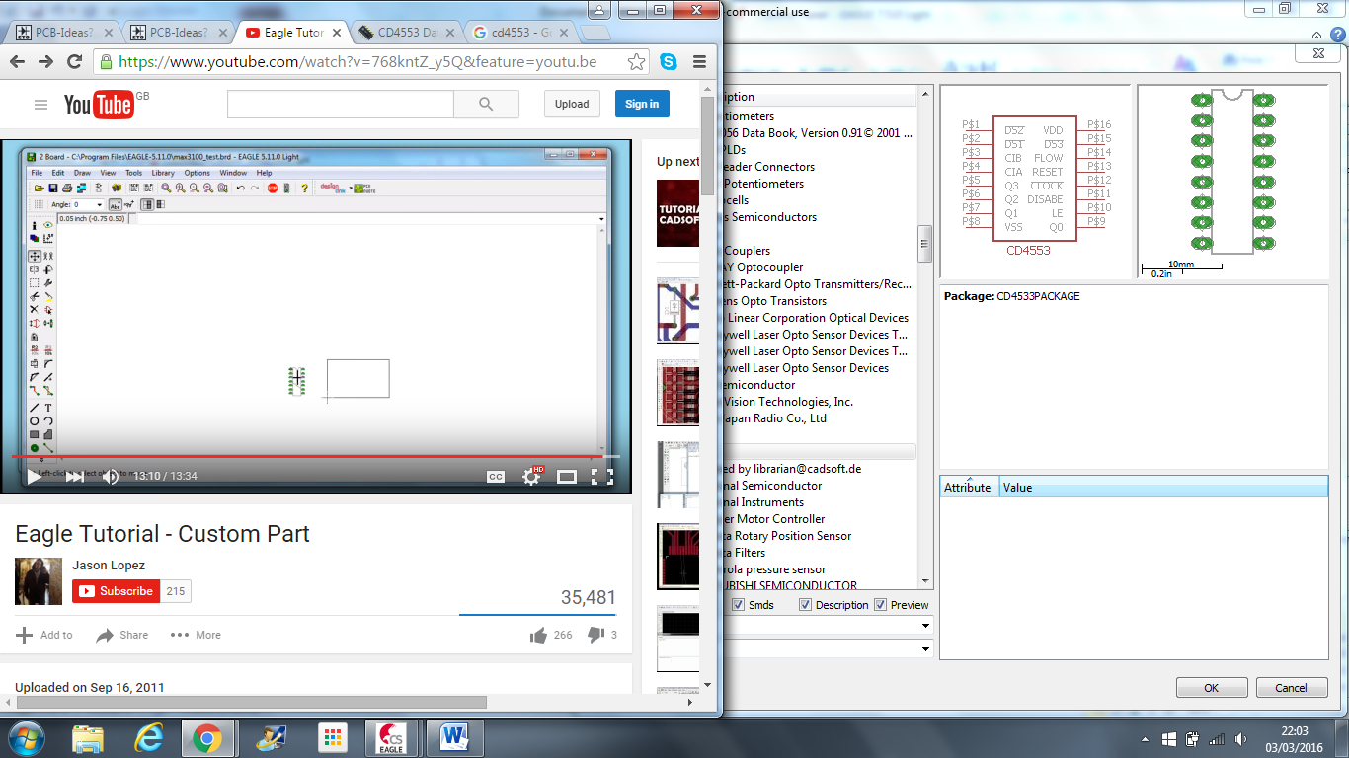Viewport: 1349px width, 758px height.
Task: Enter fullscreen video mode
Action: [x=600, y=477]
